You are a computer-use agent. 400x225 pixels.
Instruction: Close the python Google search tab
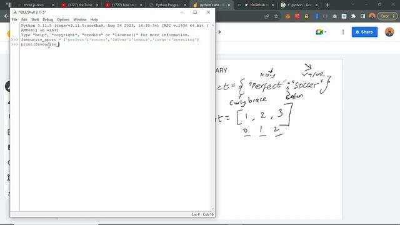pyautogui.click(x=317, y=5)
